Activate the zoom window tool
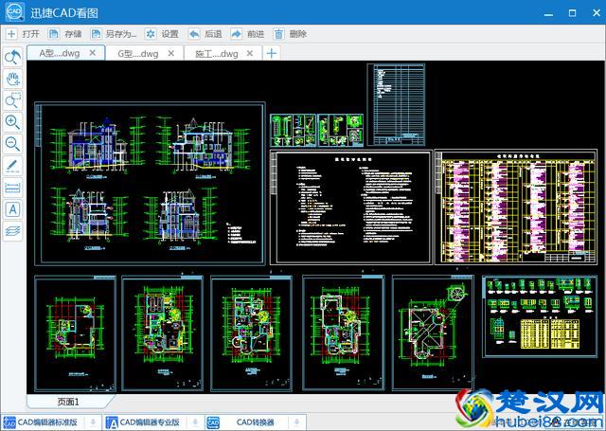Image resolution: width=606 pixels, height=431 pixels. (13, 99)
